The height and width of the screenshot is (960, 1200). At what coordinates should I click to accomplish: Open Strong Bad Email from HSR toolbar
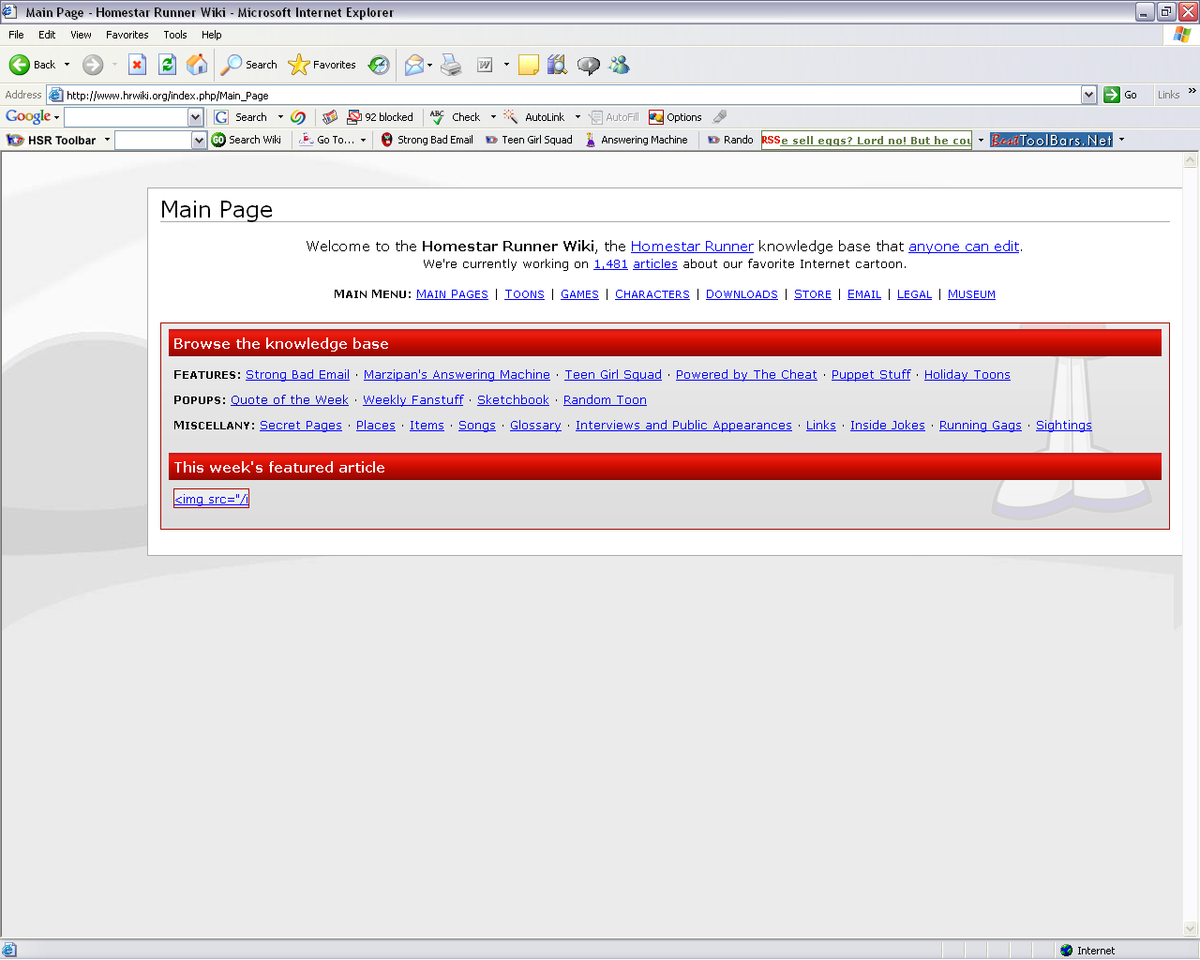point(427,140)
